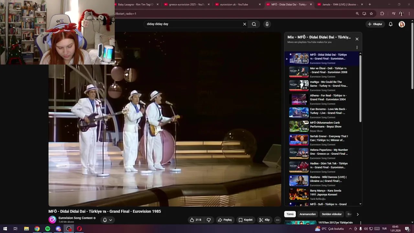Open Opera browser from the taskbar
The height and width of the screenshot is (233, 414).
79,229
